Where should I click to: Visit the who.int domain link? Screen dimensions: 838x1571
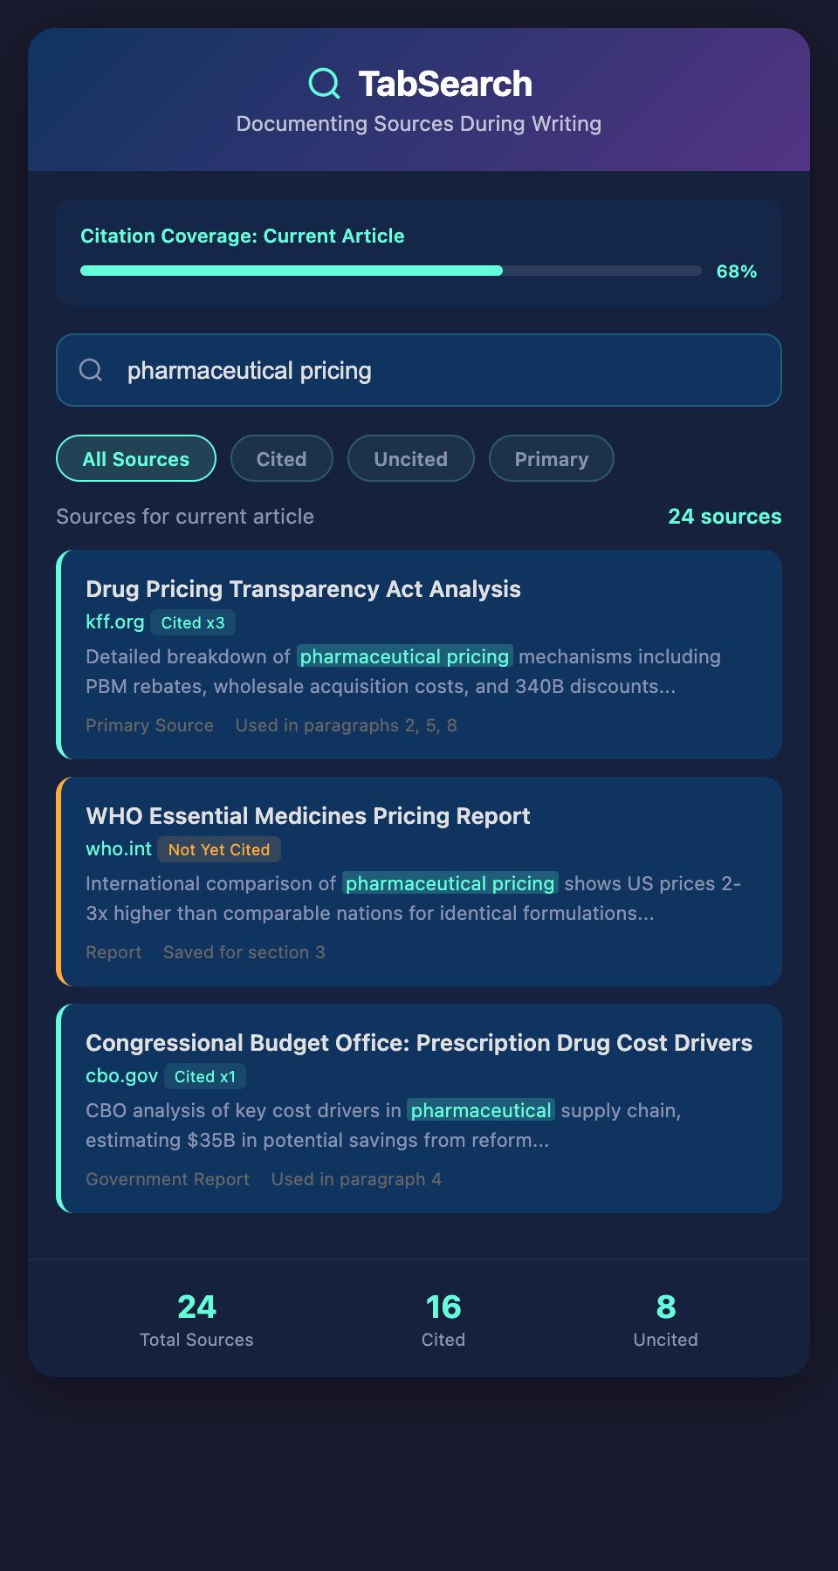tap(118, 849)
